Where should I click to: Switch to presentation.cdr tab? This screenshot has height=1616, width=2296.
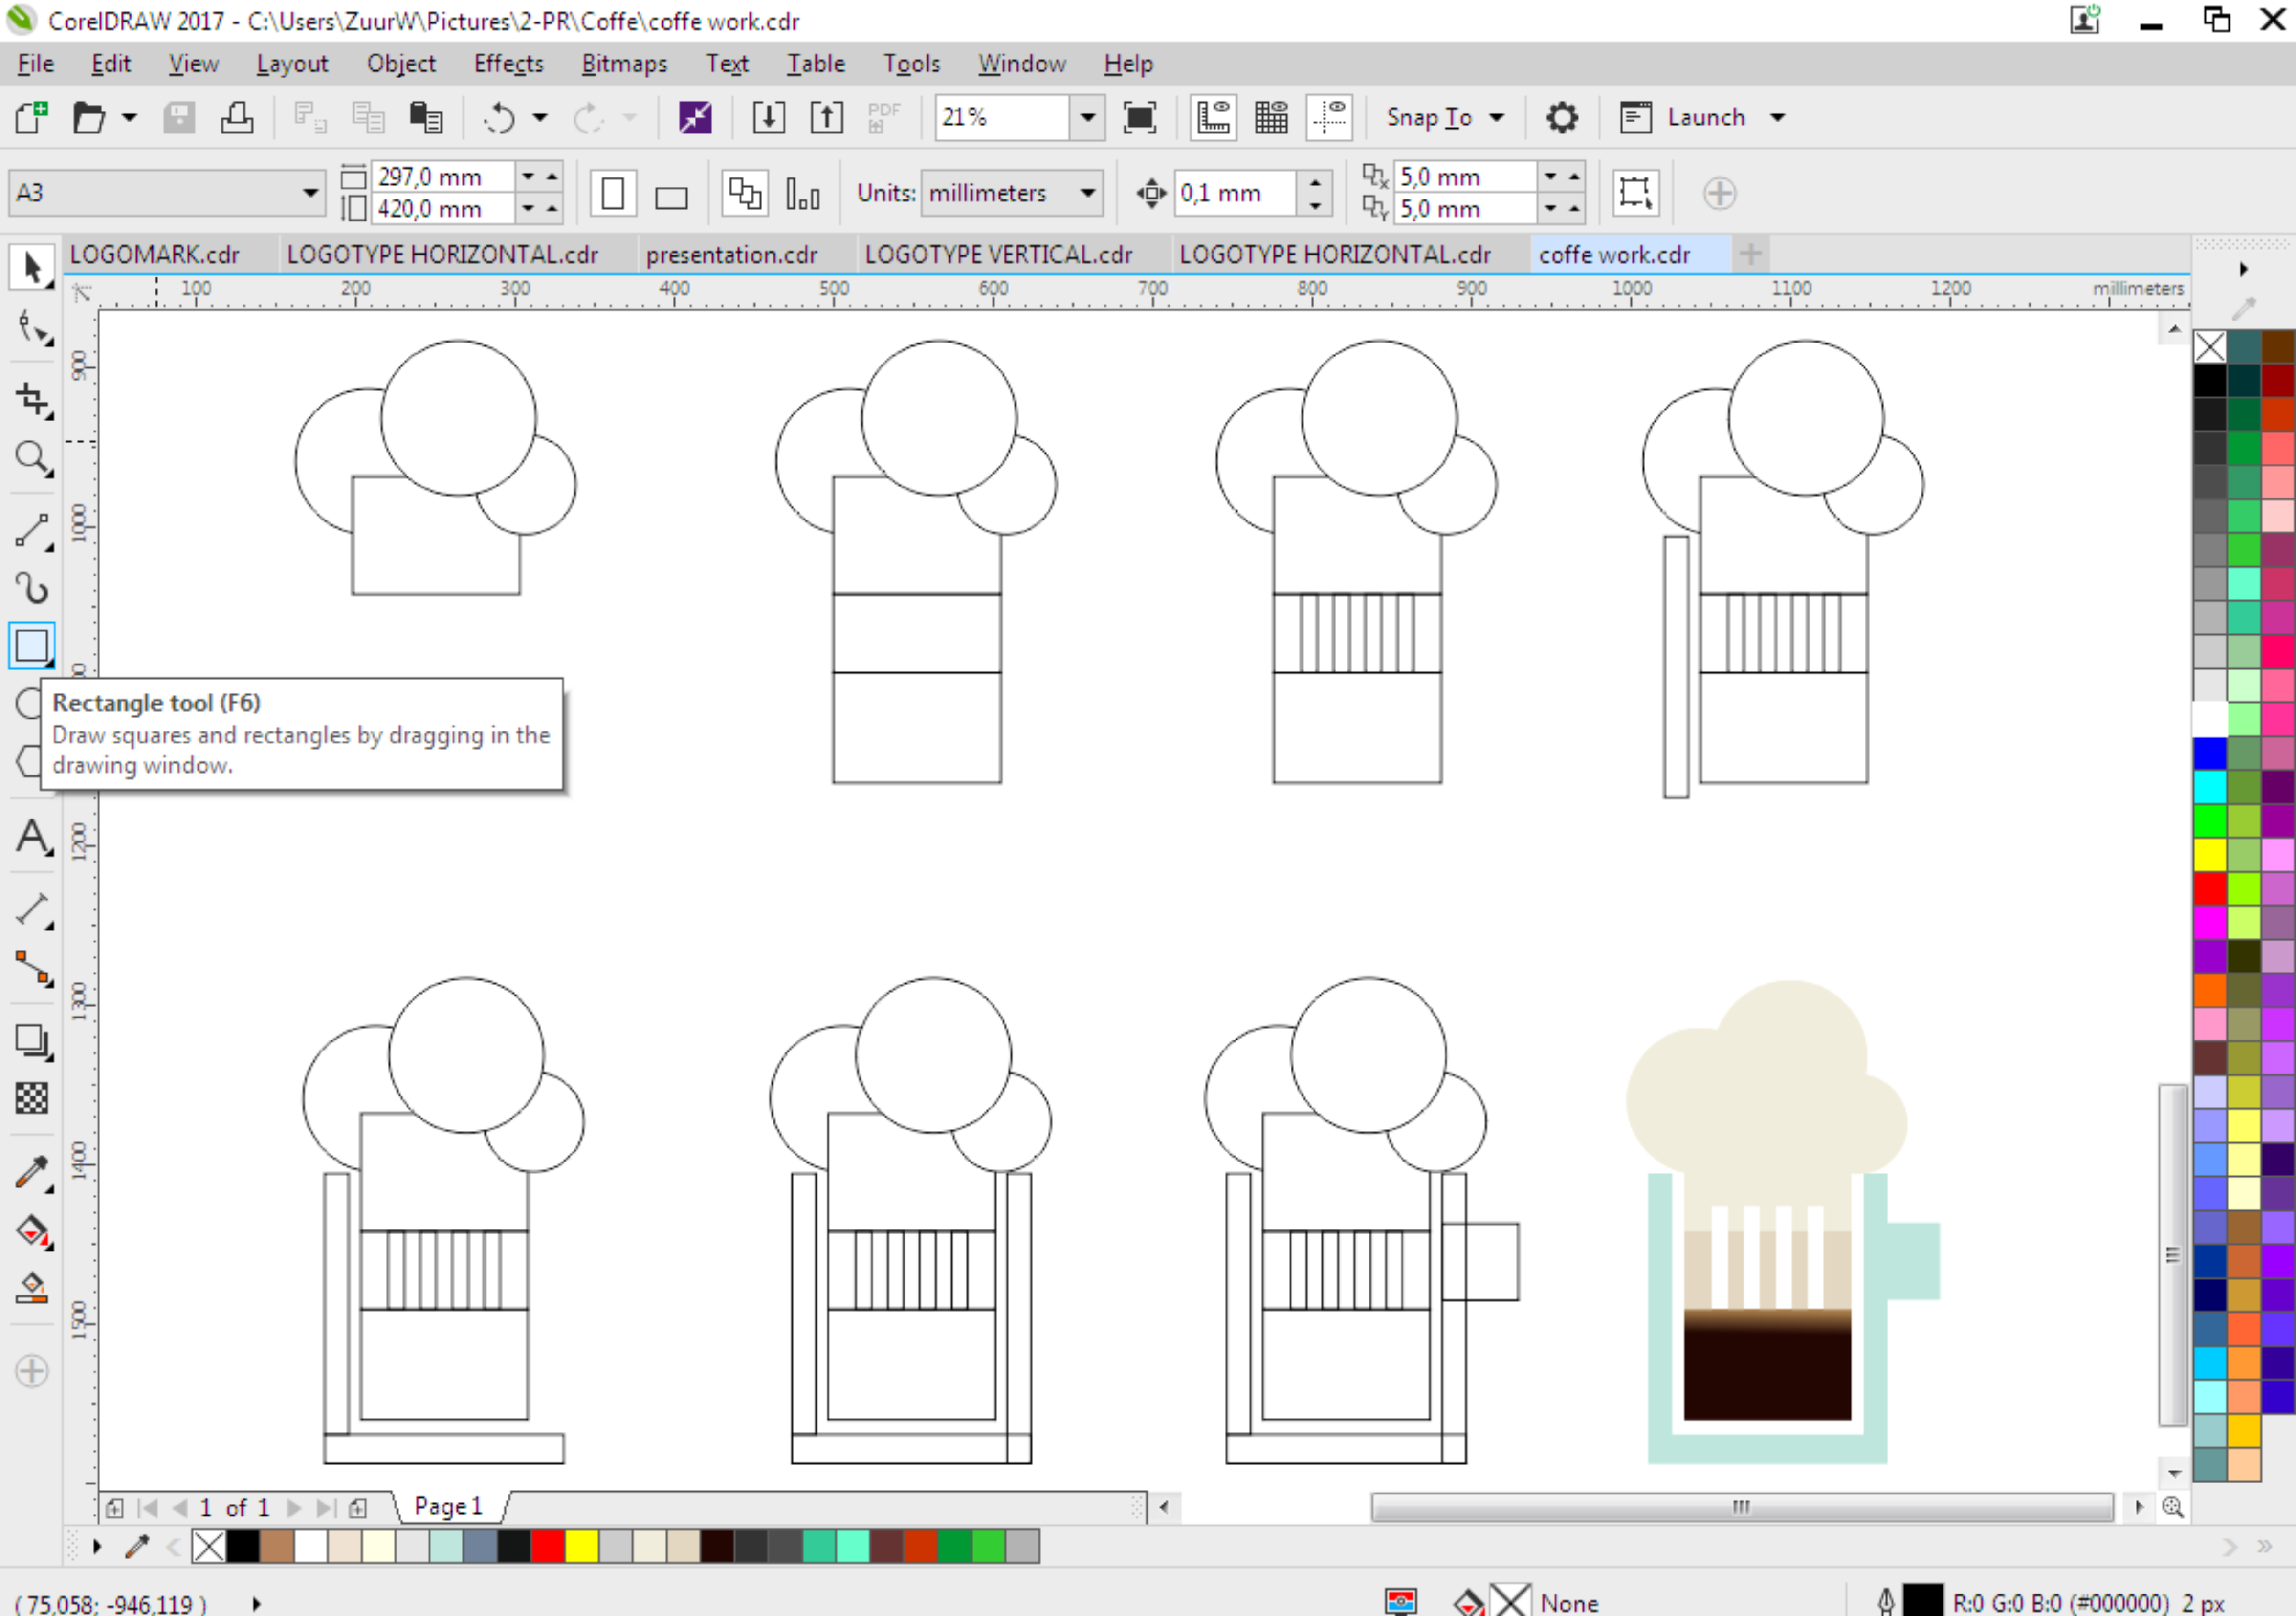[731, 255]
